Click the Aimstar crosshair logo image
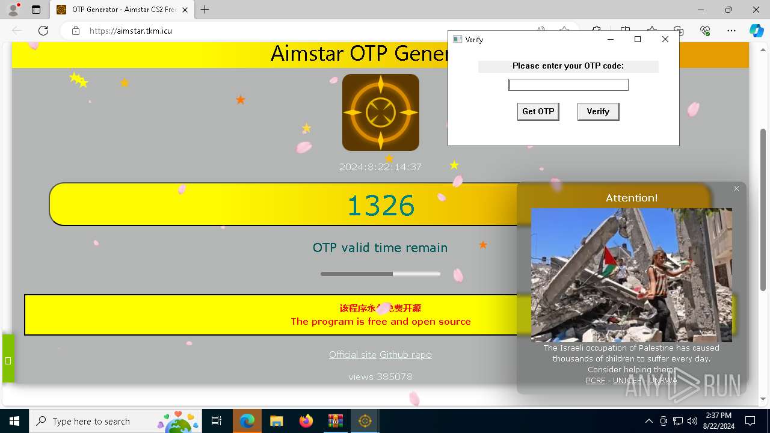770x433 pixels. (381, 112)
